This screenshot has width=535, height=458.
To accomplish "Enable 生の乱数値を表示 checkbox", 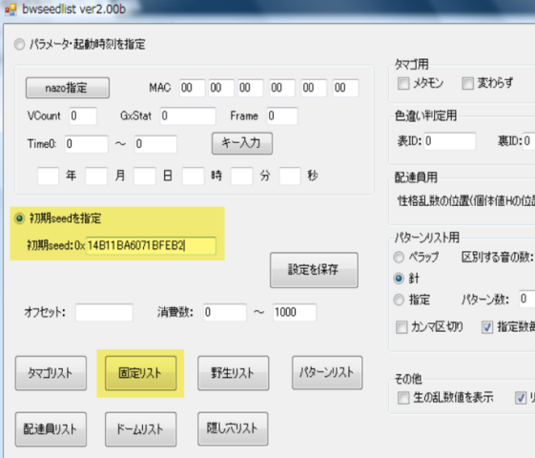I will tap(403, 398).
